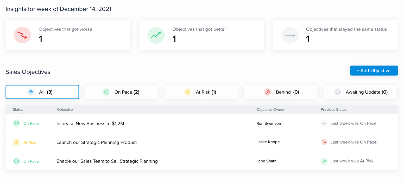The height and width of the screenshot is (183, 404).
Task: Click the green upward trend icon in better card
Action: 156,35
